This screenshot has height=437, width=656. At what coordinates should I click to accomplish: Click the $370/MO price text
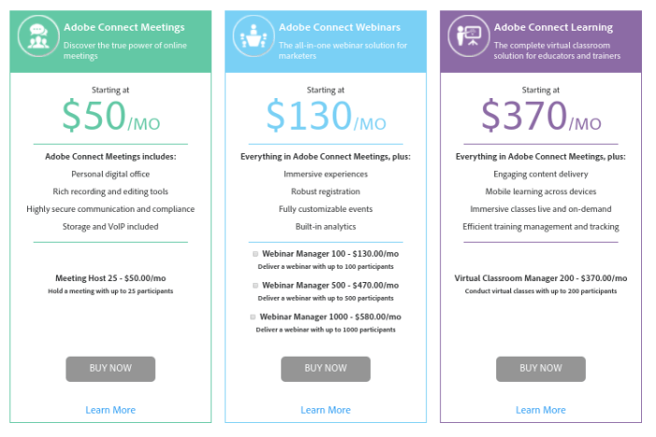pyautogui.click(x=541, y=117)
